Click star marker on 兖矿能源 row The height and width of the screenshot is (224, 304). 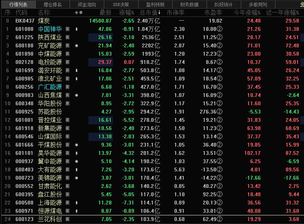point(77,46)
